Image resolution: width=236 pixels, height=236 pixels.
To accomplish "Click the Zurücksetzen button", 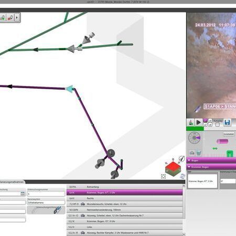I will point(229,134).
